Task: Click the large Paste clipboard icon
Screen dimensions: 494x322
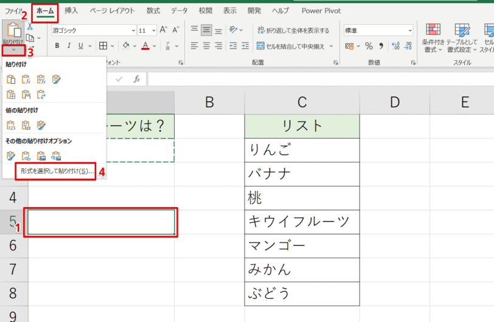Action: coord(13,30)
